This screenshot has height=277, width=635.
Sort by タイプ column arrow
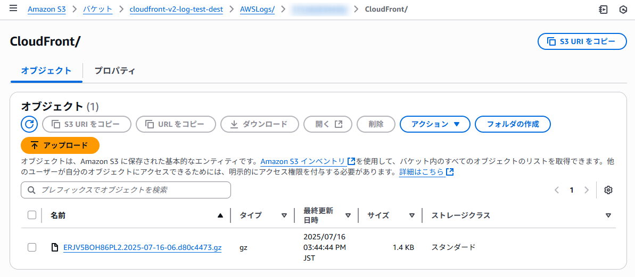(x=284, y=215)
